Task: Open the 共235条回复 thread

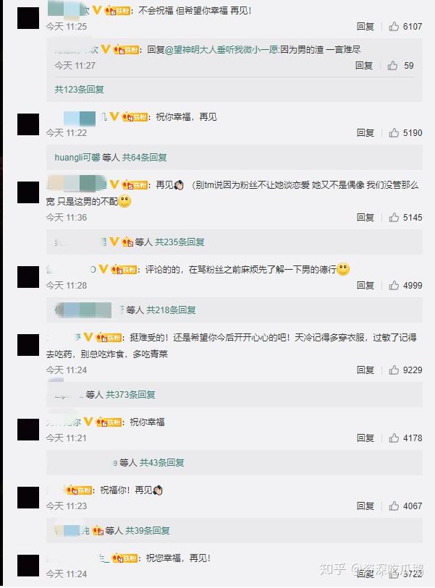Action: pos(180,242)
